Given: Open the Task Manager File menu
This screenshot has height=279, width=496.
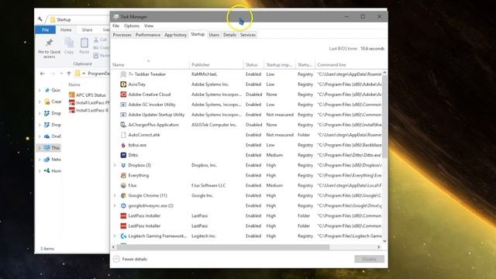Looking at the screenshot, I should pos(116,26).
